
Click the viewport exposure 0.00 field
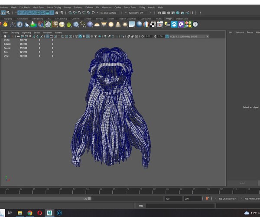click(148, 36)
